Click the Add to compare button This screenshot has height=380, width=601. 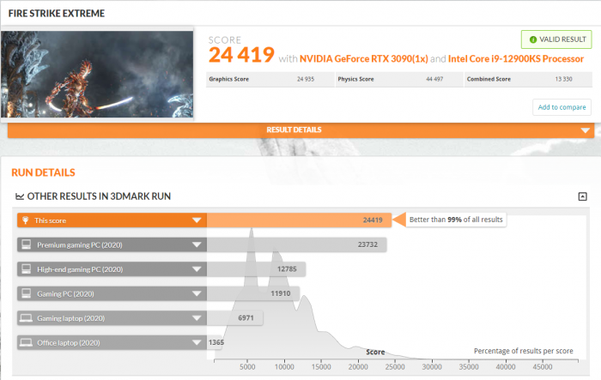[x=562, y=107]
